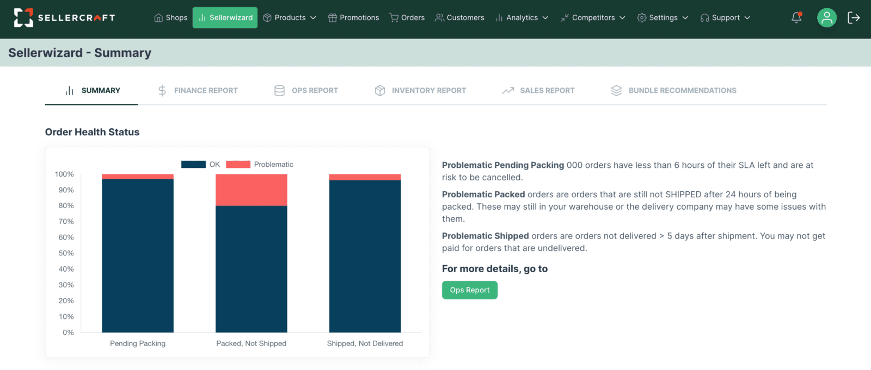Switch to the Finance Report tab
The image size is (871, 370).
[x=198, y=91]
